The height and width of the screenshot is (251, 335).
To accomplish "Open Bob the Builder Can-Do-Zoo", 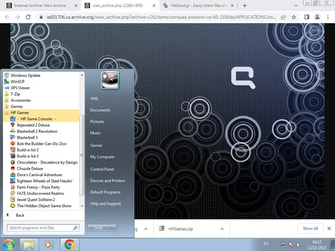I will pos(41,144).
